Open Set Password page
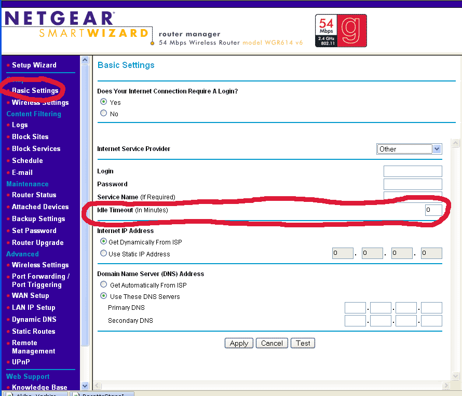This screenshot has width=462, height=396. click(34, 231)
